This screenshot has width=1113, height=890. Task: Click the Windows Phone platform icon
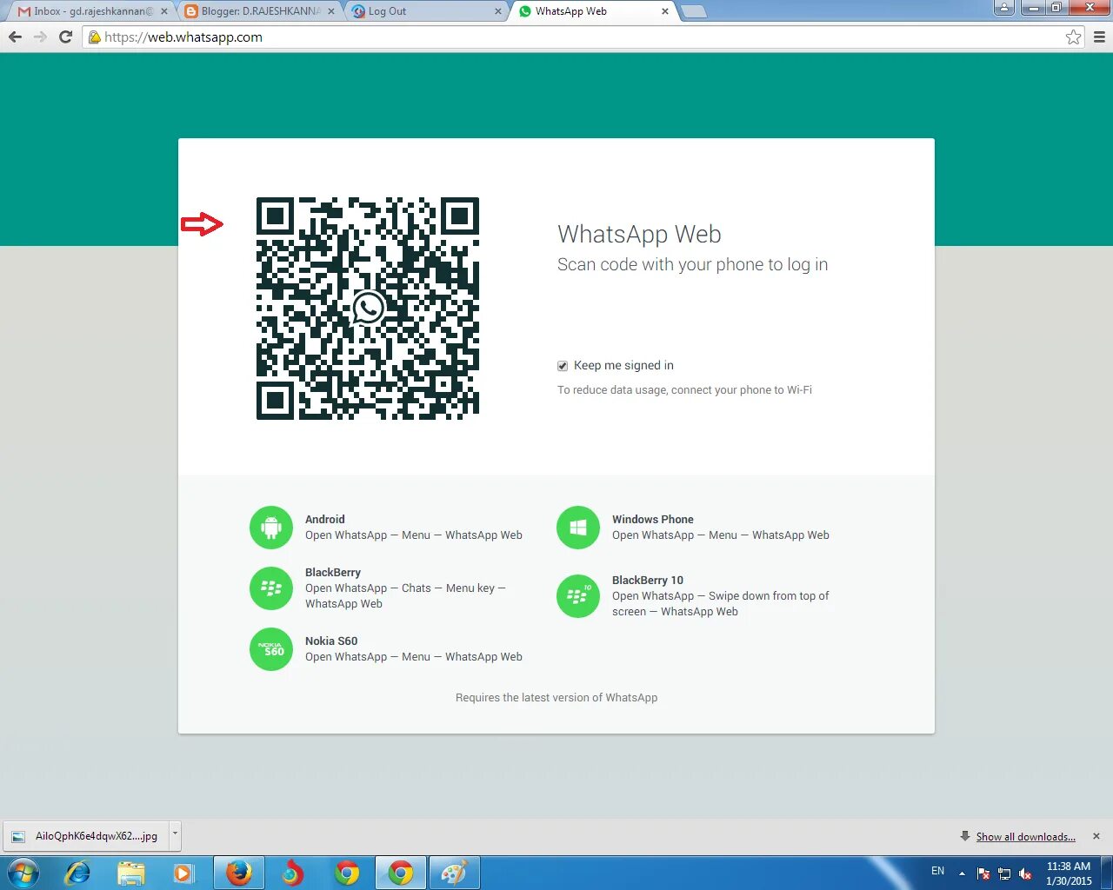(578, 528)
